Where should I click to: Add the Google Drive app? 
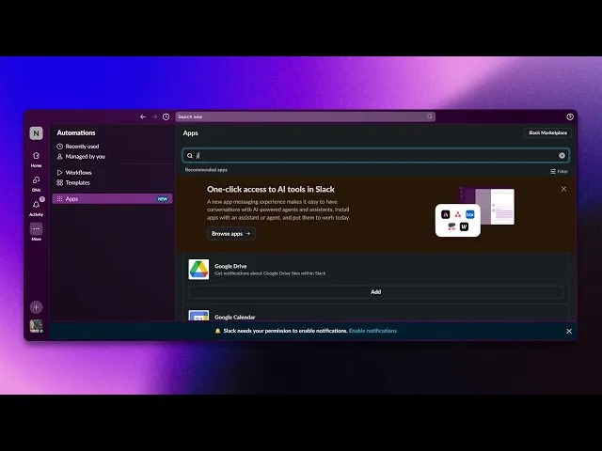(x=375, y=292)
